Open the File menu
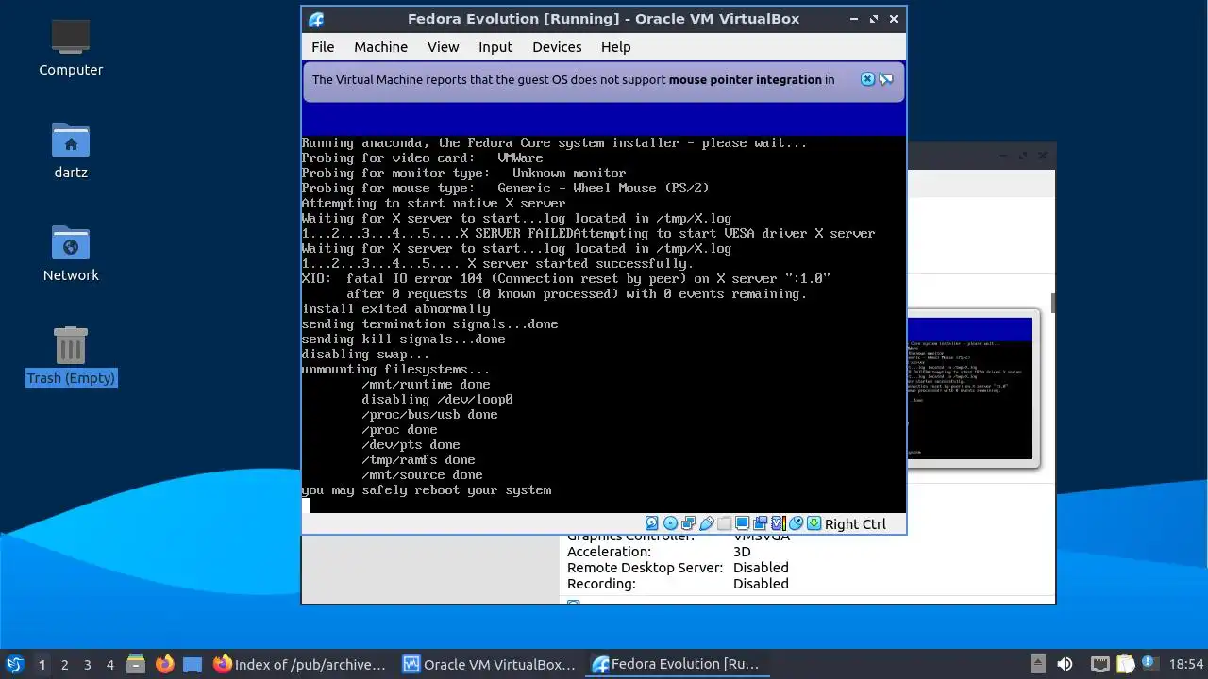1208x679 pixels. pos(323,47)
